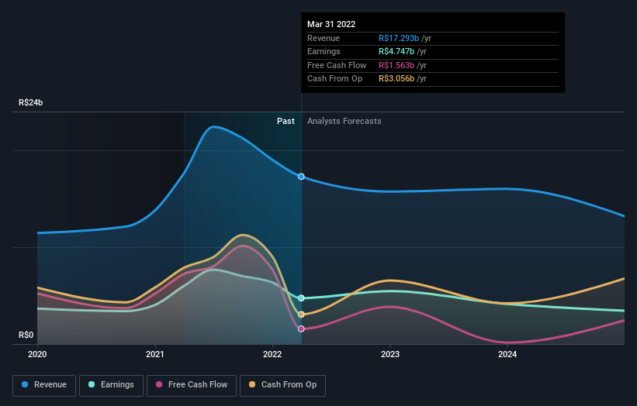Click the Free Cash Flow data point marker
637x406 pixels.
point(301,329)
